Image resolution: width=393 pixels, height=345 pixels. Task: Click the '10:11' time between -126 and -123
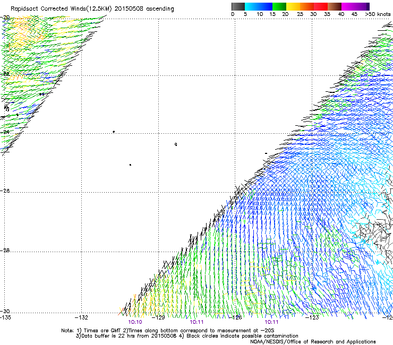click(x=271, y=322)
